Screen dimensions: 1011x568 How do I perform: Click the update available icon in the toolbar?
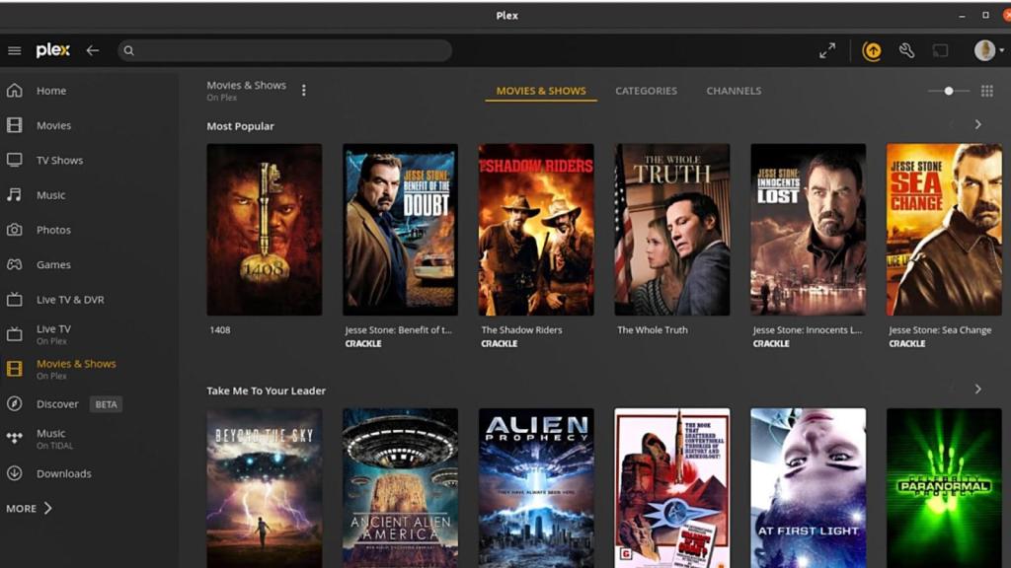(x=872, y=50)
